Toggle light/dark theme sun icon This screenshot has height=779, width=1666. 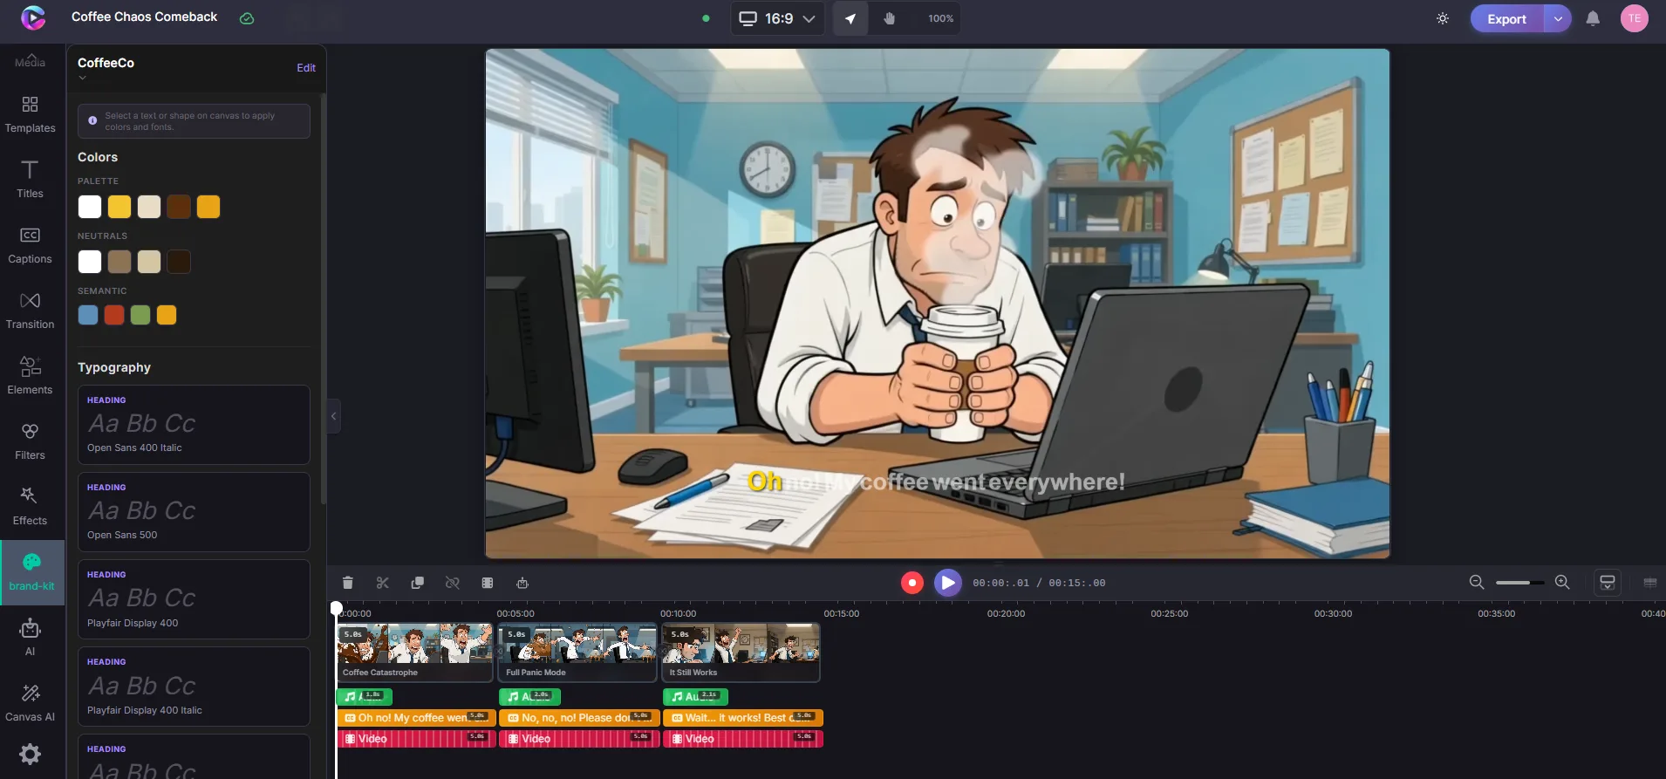coord(1443,18)
